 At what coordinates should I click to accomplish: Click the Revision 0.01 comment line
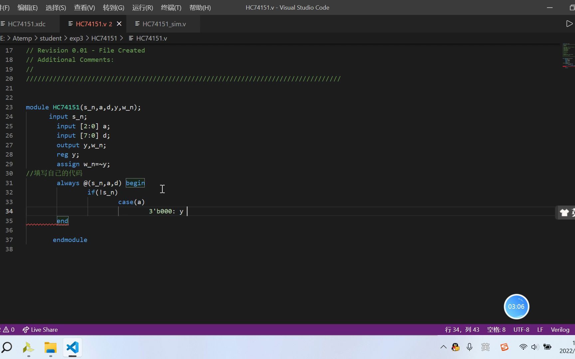tap(86, 51)
